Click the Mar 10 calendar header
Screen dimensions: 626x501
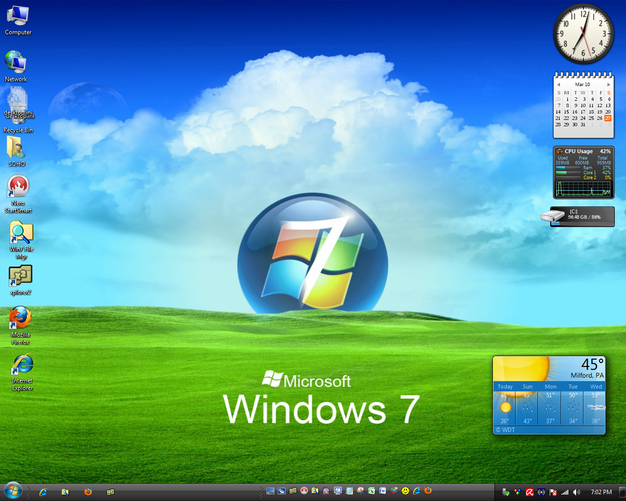click(x=582, y=85)
